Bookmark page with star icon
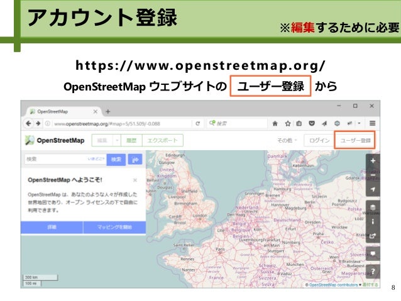401x301 pixels. pyautogui.click(x=288, y=124)
